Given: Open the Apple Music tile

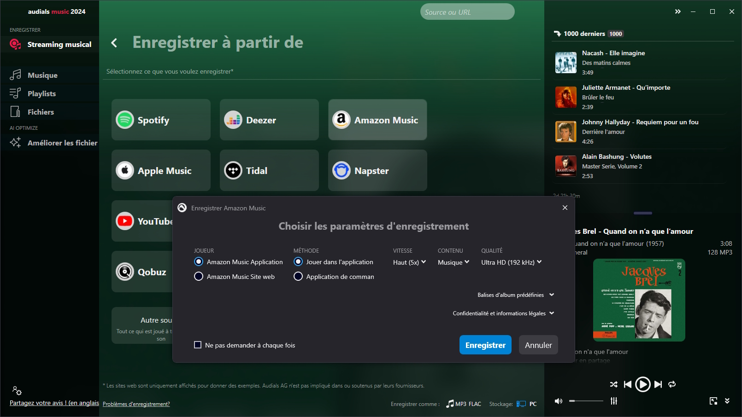Looking at the screenshot, I should (161, 170).
